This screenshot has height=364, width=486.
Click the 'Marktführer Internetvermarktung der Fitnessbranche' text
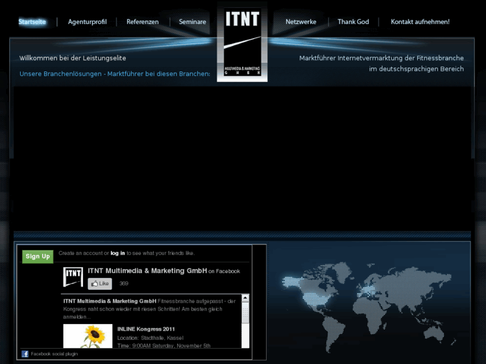(x=381, y=58)
